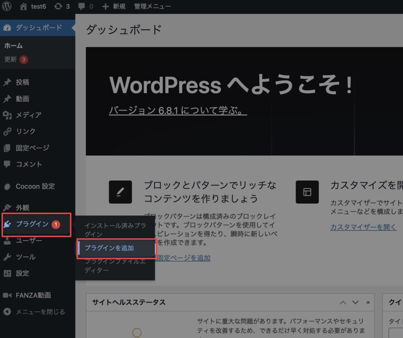This screenshot has height=338, width=403.
Task: Move サイトヘルスステータス panel down arrow
Action: (355, 302)
